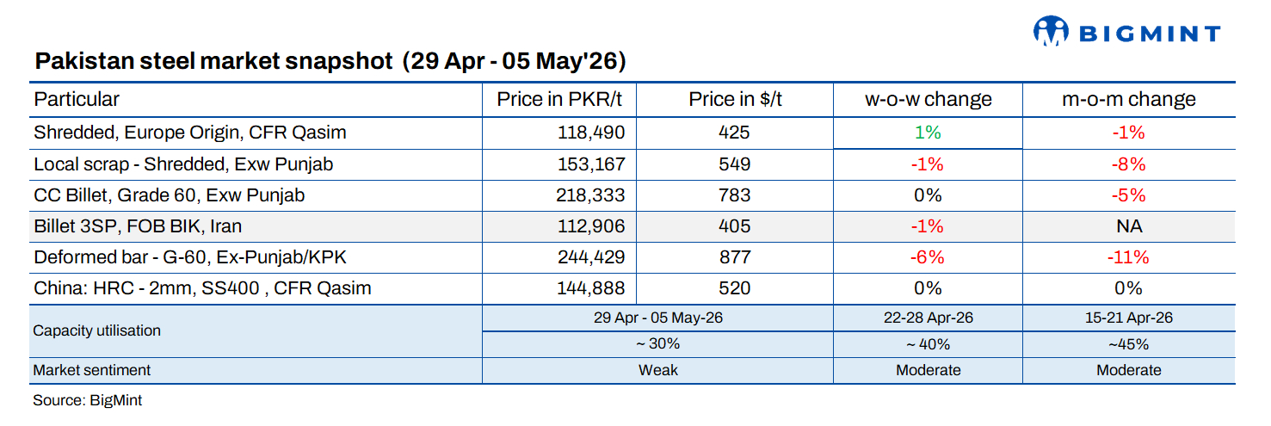This screenshot has width=1271, height=426.
Task: Select the 218,333 CC Billet price cell
Action: tap(589, 195)
